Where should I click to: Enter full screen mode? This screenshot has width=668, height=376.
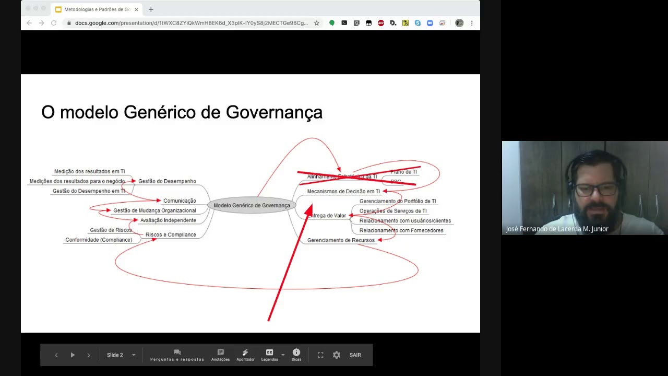[x=320, y=355]
